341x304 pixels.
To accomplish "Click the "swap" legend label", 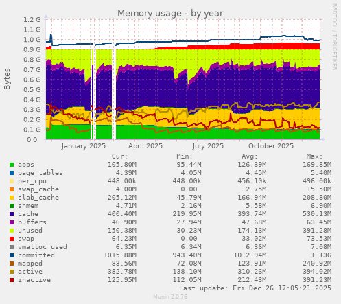I will point(26,239).
